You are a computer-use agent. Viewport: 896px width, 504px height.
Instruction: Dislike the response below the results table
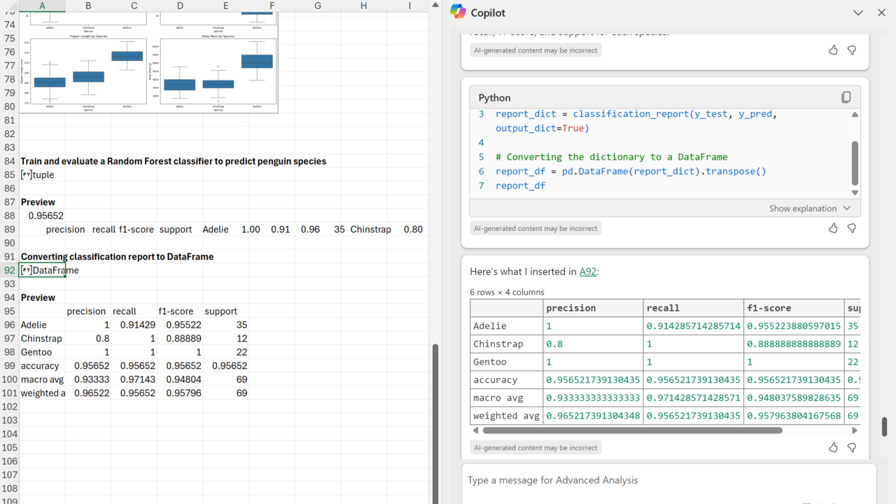coord(852,447)
